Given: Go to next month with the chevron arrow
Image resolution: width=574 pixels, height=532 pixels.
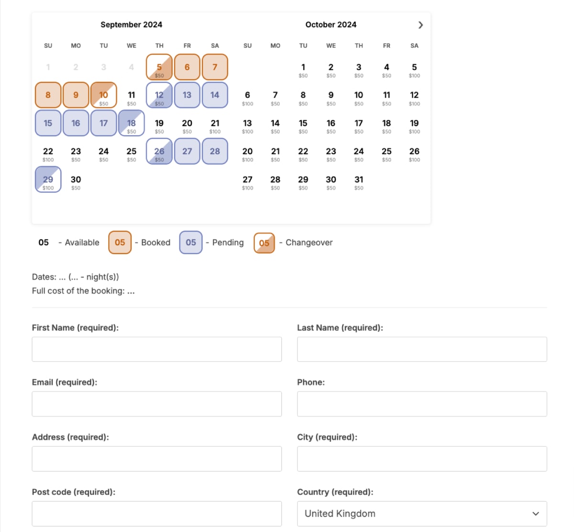Looking at the screenshot, I should tap(420, 25).
